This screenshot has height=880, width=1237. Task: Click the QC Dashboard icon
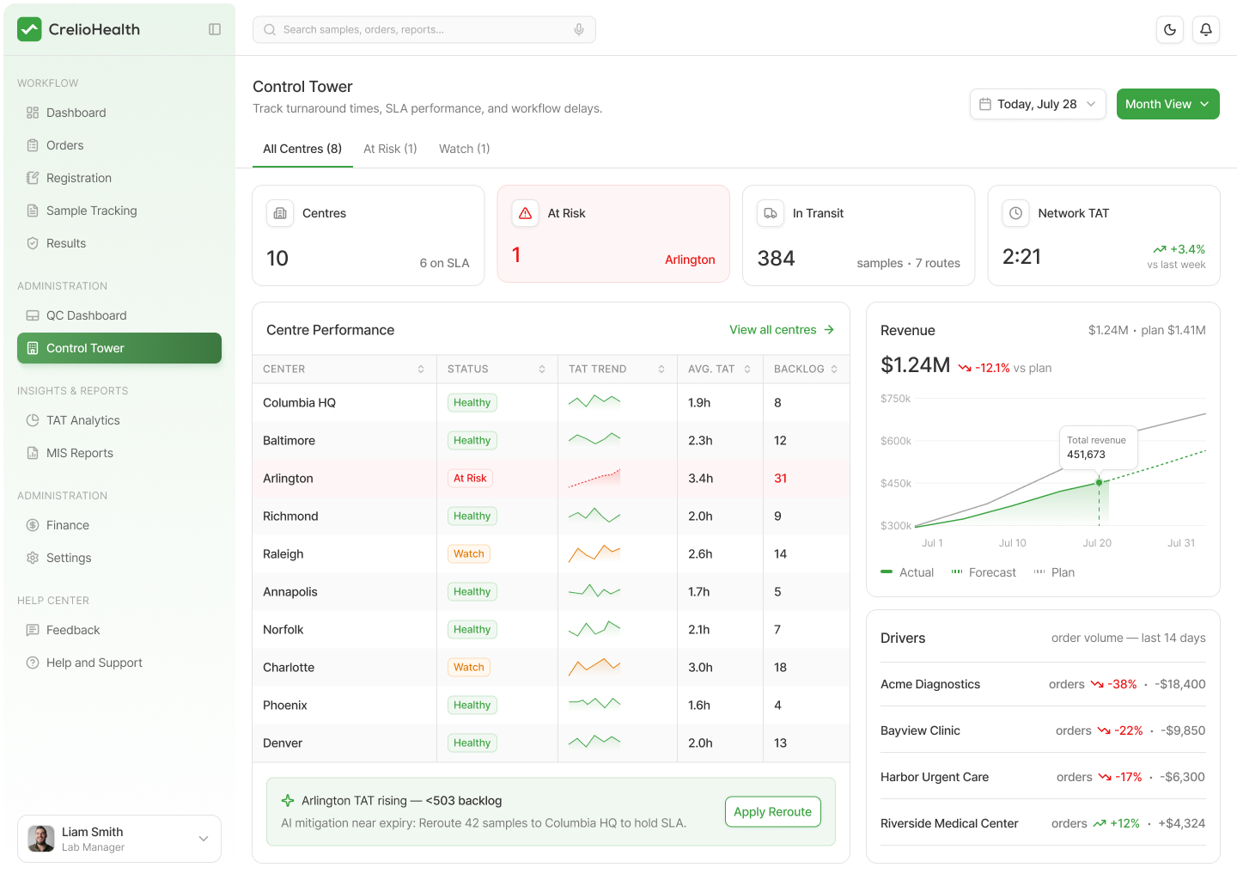[33, 315]
